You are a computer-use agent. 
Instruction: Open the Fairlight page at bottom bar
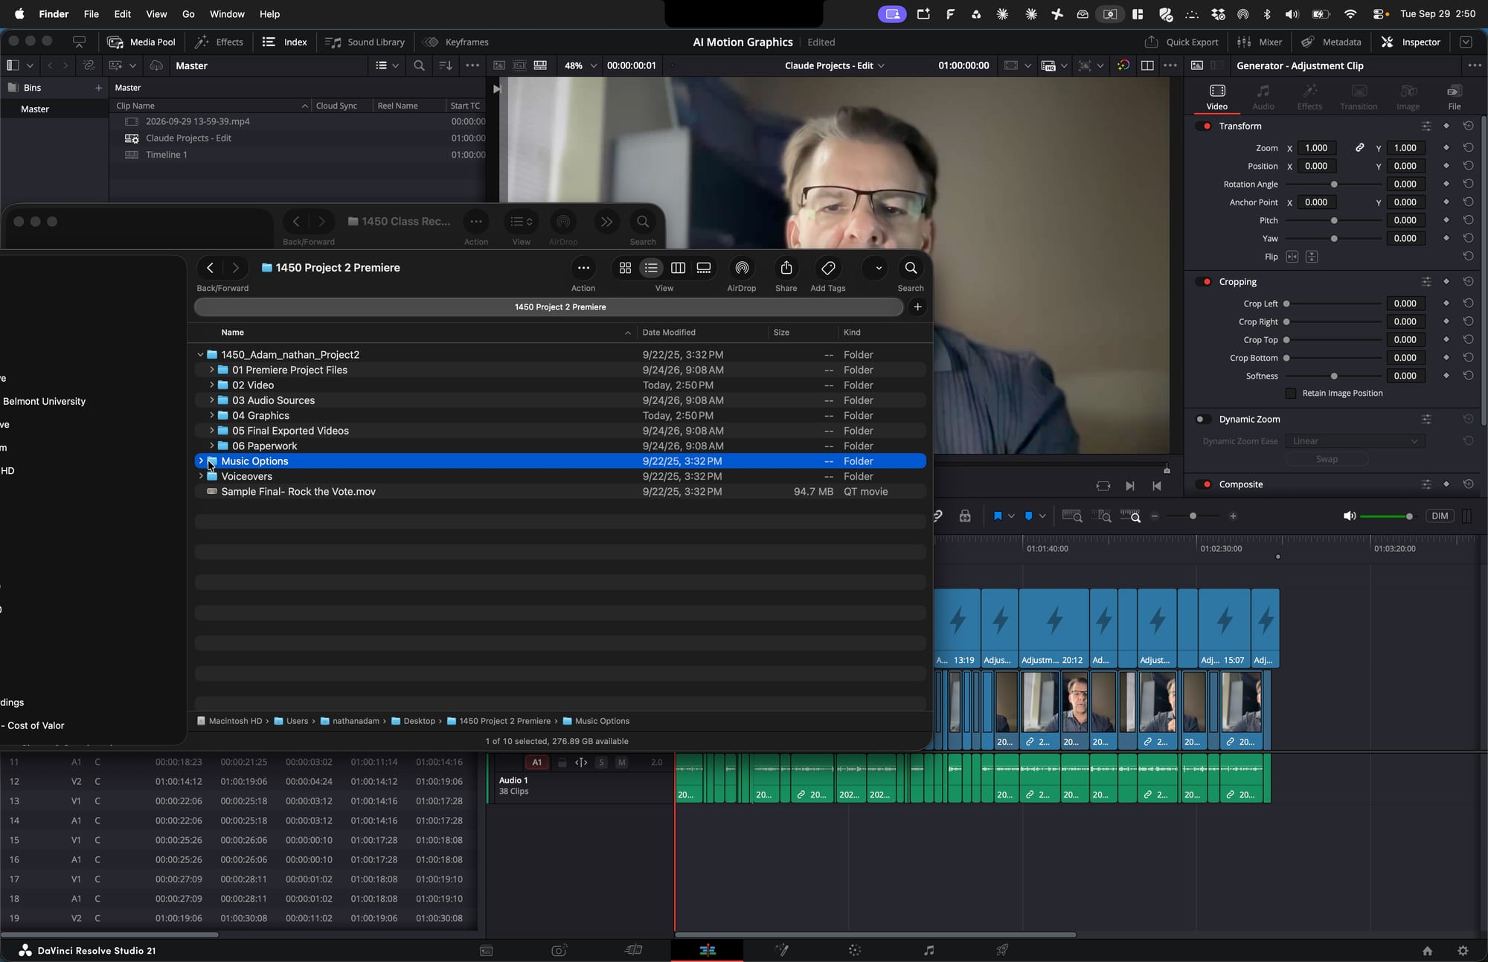coord(929,950)
